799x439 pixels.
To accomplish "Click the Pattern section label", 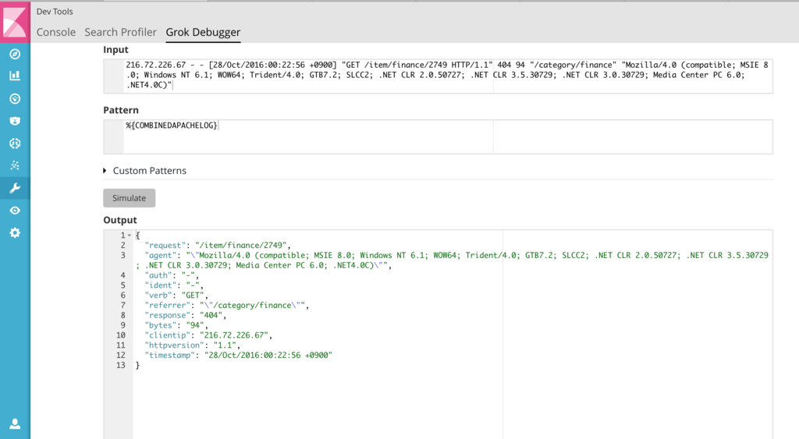I will [121, 110].
